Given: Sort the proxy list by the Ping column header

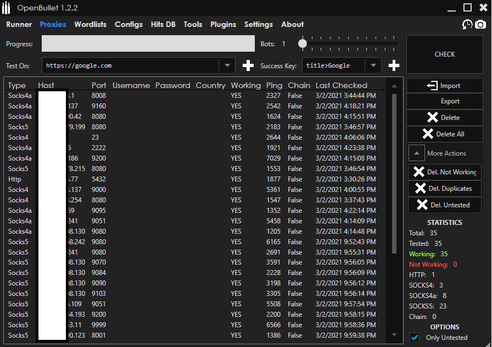Looking at the screenshot, I should 274,85.
